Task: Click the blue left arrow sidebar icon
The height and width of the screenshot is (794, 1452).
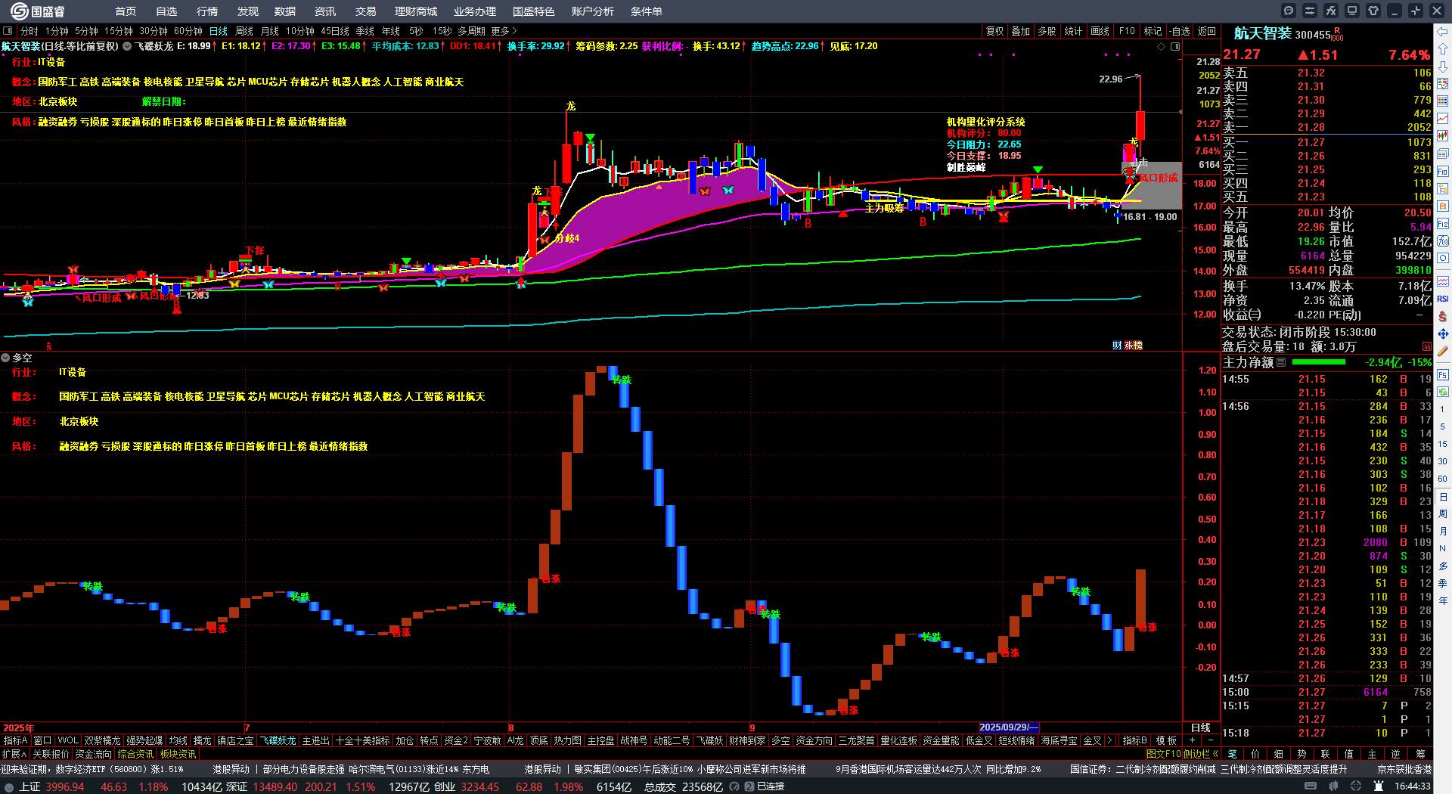Action: pos(1443,32)
